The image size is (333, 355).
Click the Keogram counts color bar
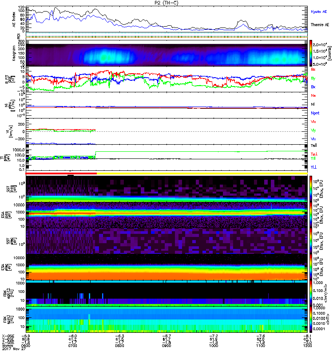[311, 53]
